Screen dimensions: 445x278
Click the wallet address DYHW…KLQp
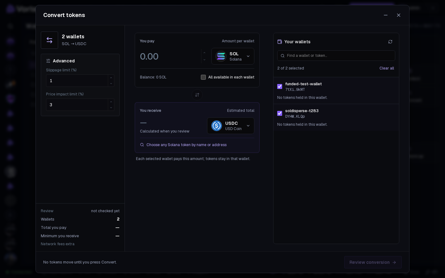point(295,116)
